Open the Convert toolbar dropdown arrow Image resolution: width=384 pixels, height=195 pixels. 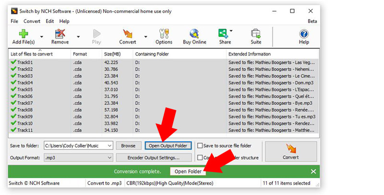tap(146, 37)
